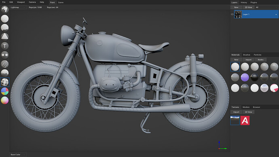Pick the glossy black material sphere
This screenshot has width=279, height=157.
click(254, 77)
